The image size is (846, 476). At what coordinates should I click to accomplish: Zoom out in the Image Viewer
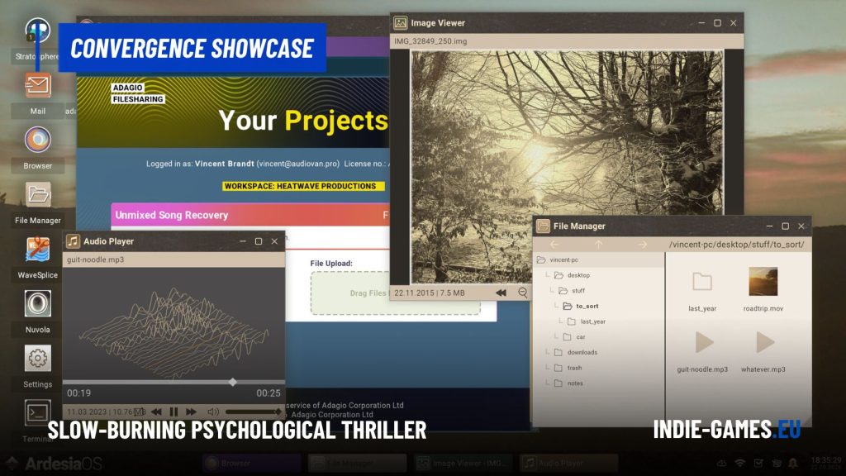point(523,293)
